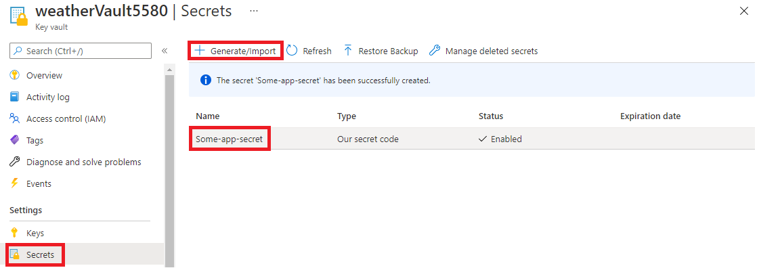759x268 pixels.
Task: Click the sidebar vertical scrollbar thumb
Action: coord(170,171)
